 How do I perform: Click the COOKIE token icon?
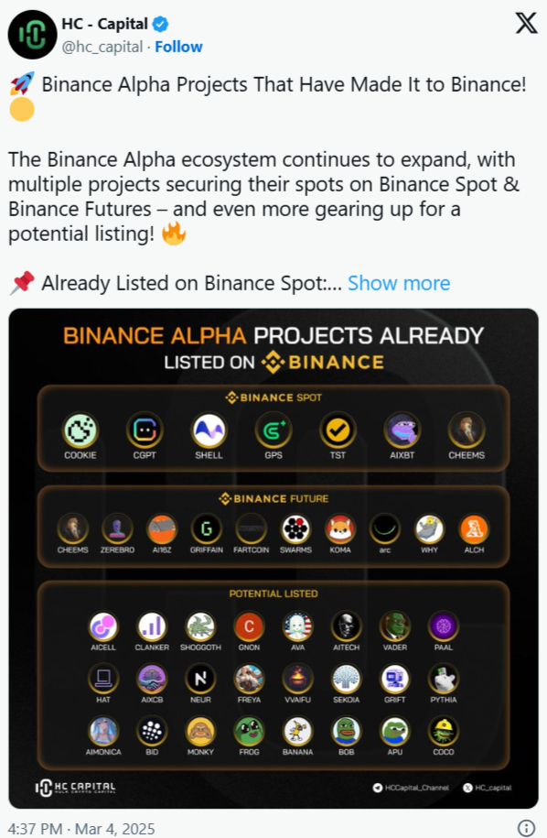80,430
